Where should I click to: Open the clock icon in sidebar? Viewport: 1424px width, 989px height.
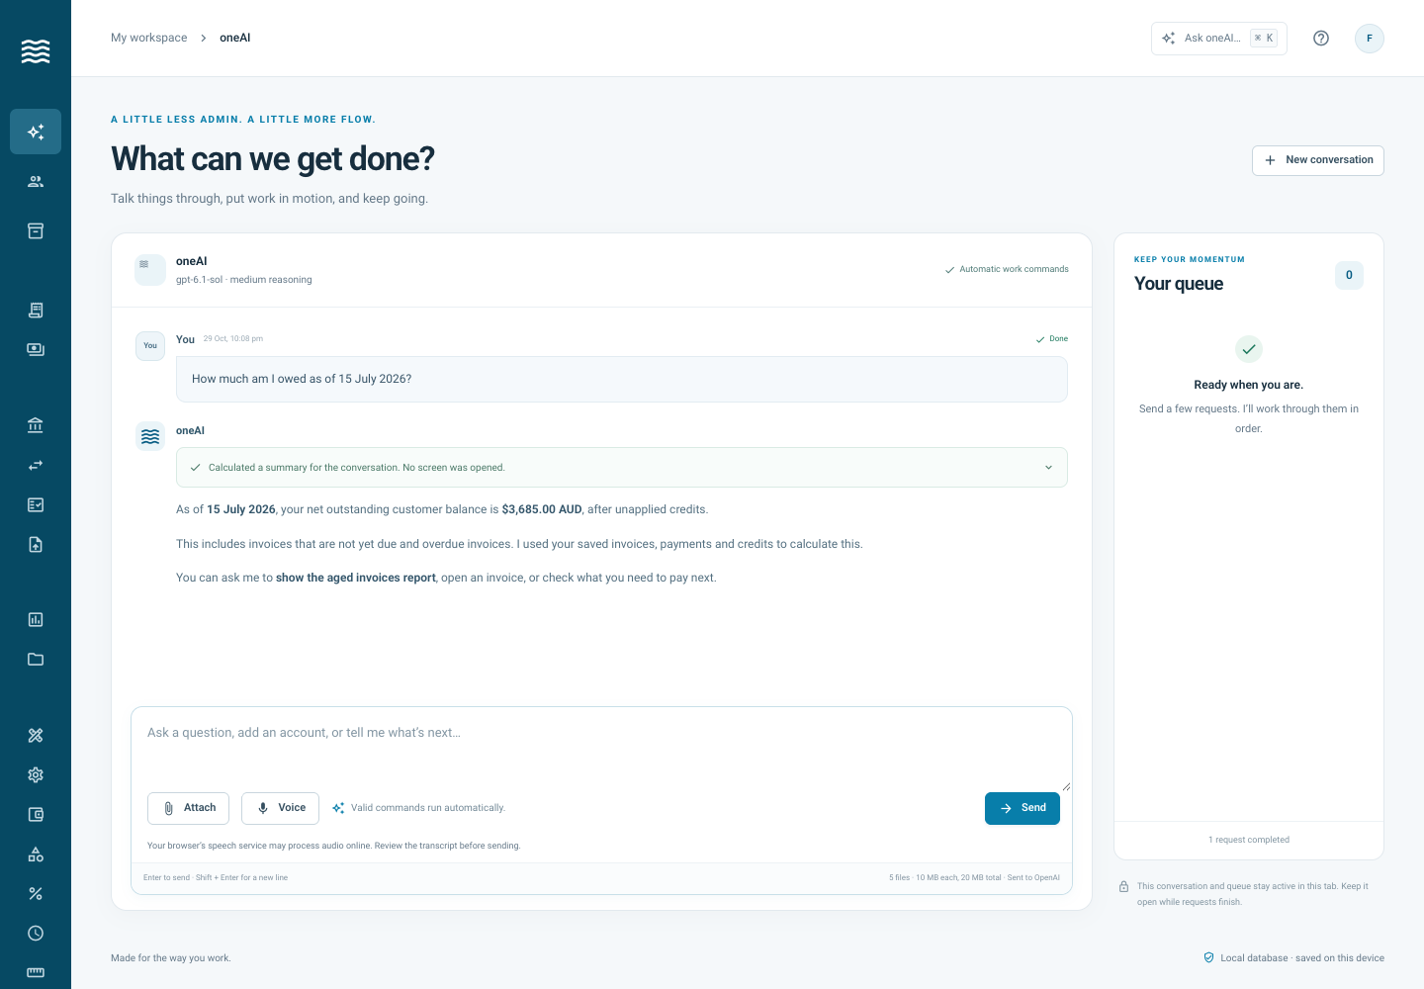coord(36,933)
